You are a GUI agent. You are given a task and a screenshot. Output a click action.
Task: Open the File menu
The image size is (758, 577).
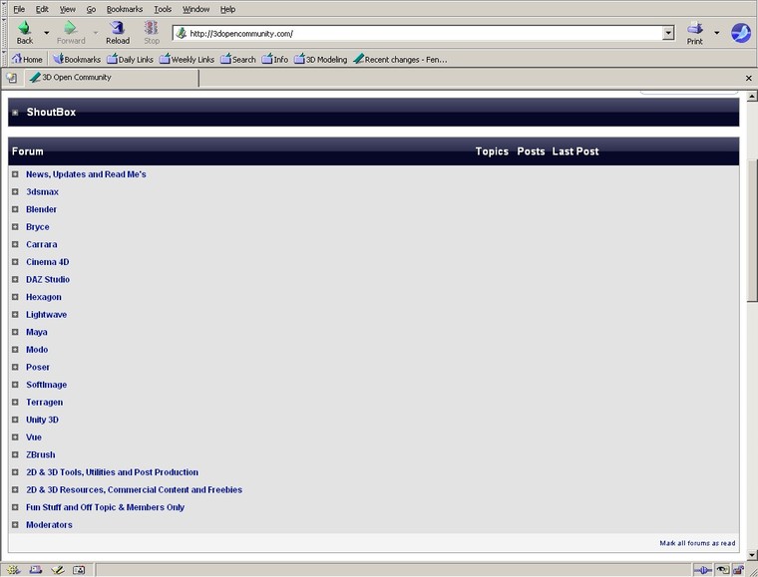click(x=19, y=9)
